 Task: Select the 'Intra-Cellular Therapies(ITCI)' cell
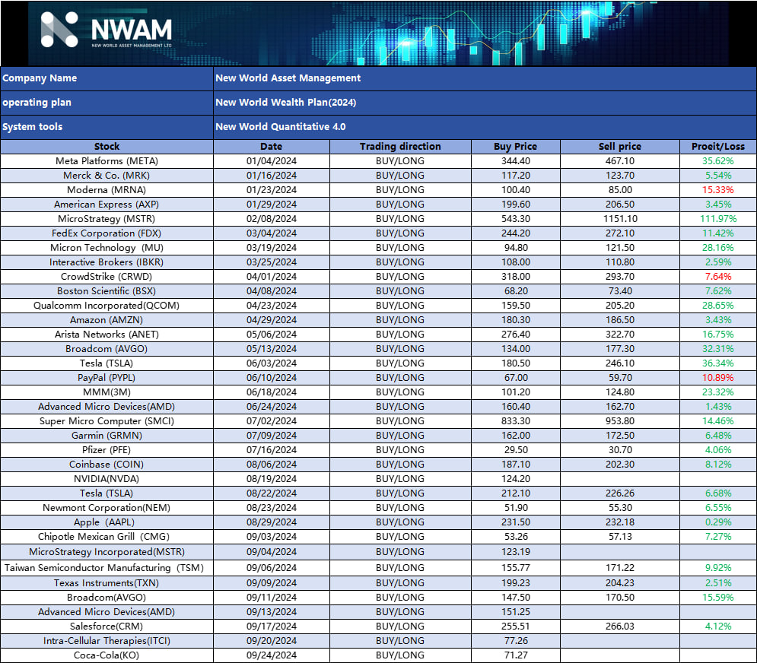[x=107, y=641]
